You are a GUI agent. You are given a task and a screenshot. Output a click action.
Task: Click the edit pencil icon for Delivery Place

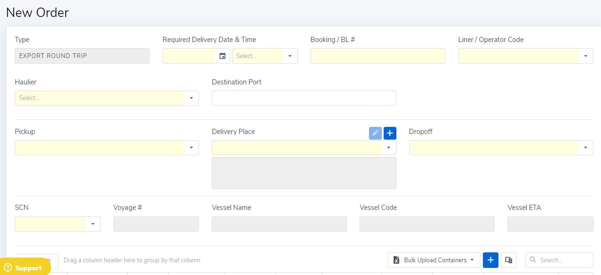pyautogui.click(x=375, y=133)
